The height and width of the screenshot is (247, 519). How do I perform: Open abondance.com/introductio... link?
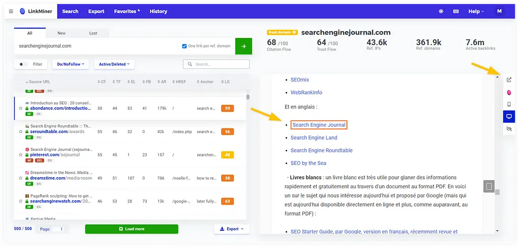60,108
